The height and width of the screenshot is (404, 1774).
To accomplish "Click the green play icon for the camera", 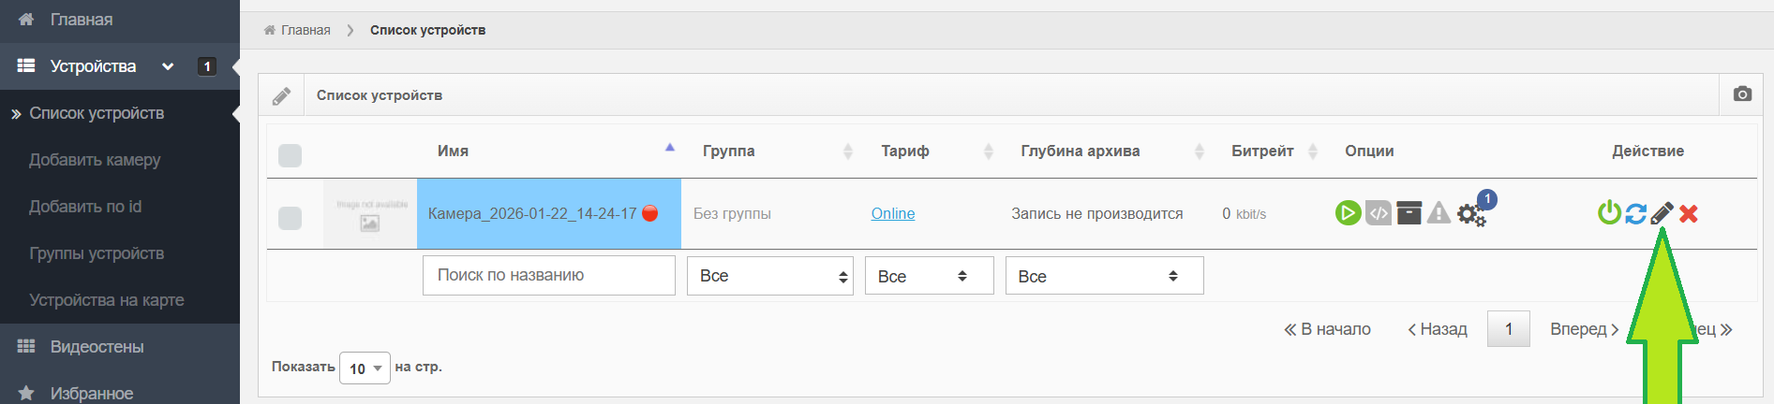I will 1348,213.
